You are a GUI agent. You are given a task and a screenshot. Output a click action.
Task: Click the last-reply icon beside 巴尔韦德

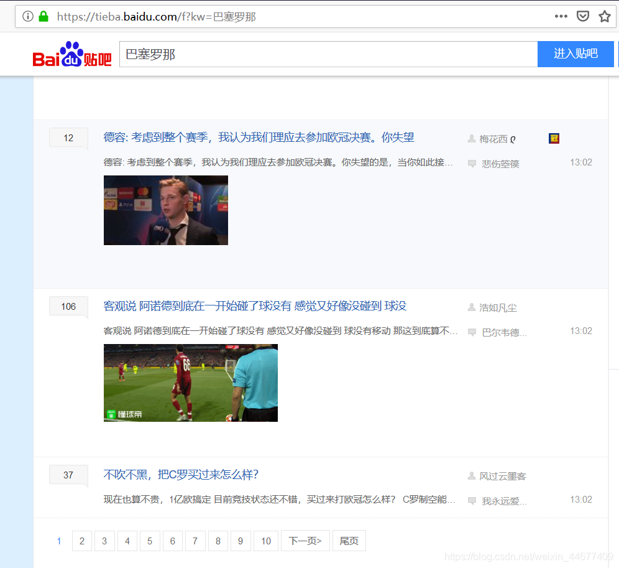point(472,332)
